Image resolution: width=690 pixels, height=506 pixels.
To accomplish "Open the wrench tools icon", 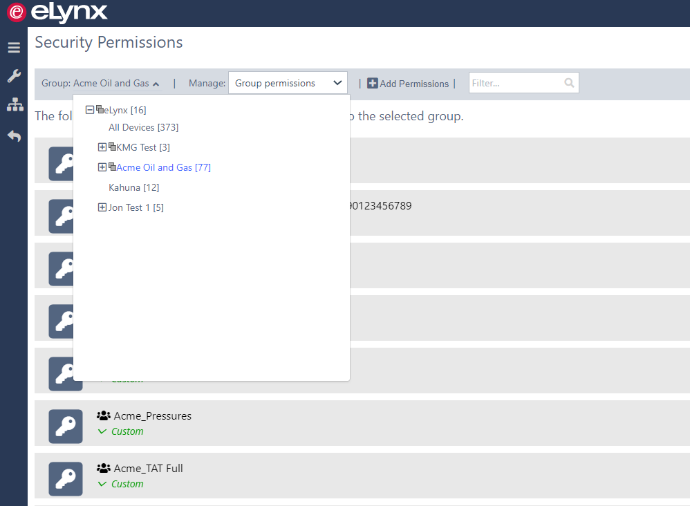I will coord(14,76).
